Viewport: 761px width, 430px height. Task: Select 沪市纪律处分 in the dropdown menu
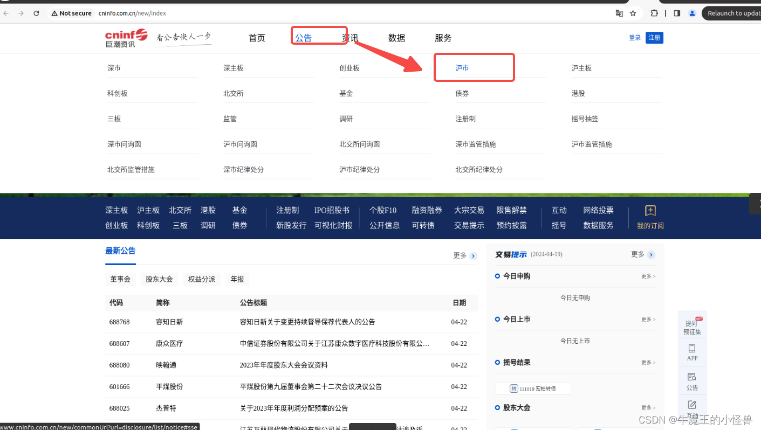pyautogui.click(x=360, y=169)
